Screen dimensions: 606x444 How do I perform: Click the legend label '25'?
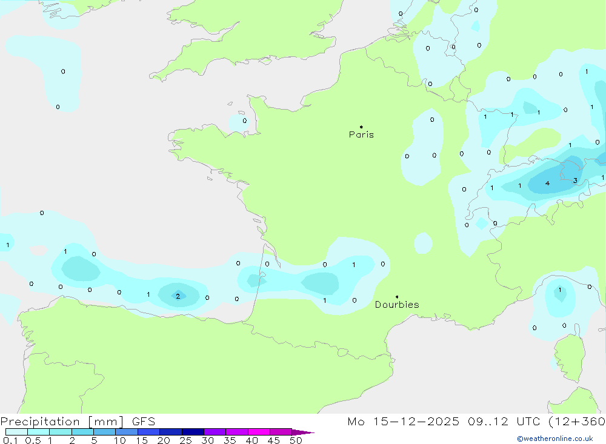coord(186,440)
